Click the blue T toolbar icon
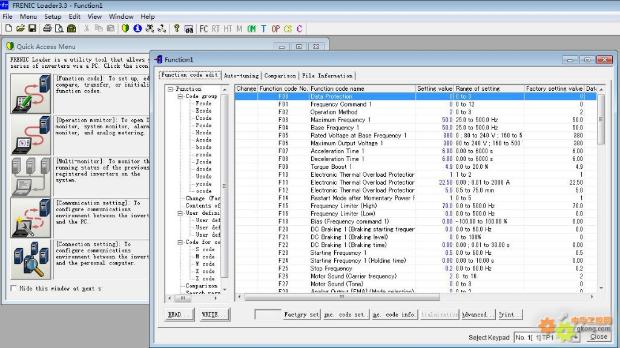 (x=263, y=29)
